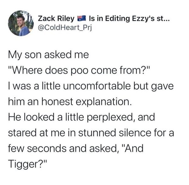The height and width of the screenshot is (185, 189).
Task: Click the Australian flag emoji icon
Action: tap(82, 18)
